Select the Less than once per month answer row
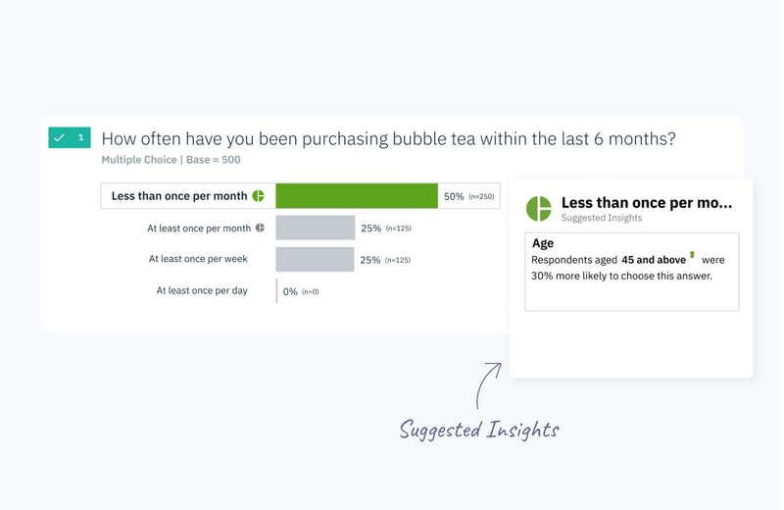The height and width of the screenshot is (510, 784). point(300,196)
